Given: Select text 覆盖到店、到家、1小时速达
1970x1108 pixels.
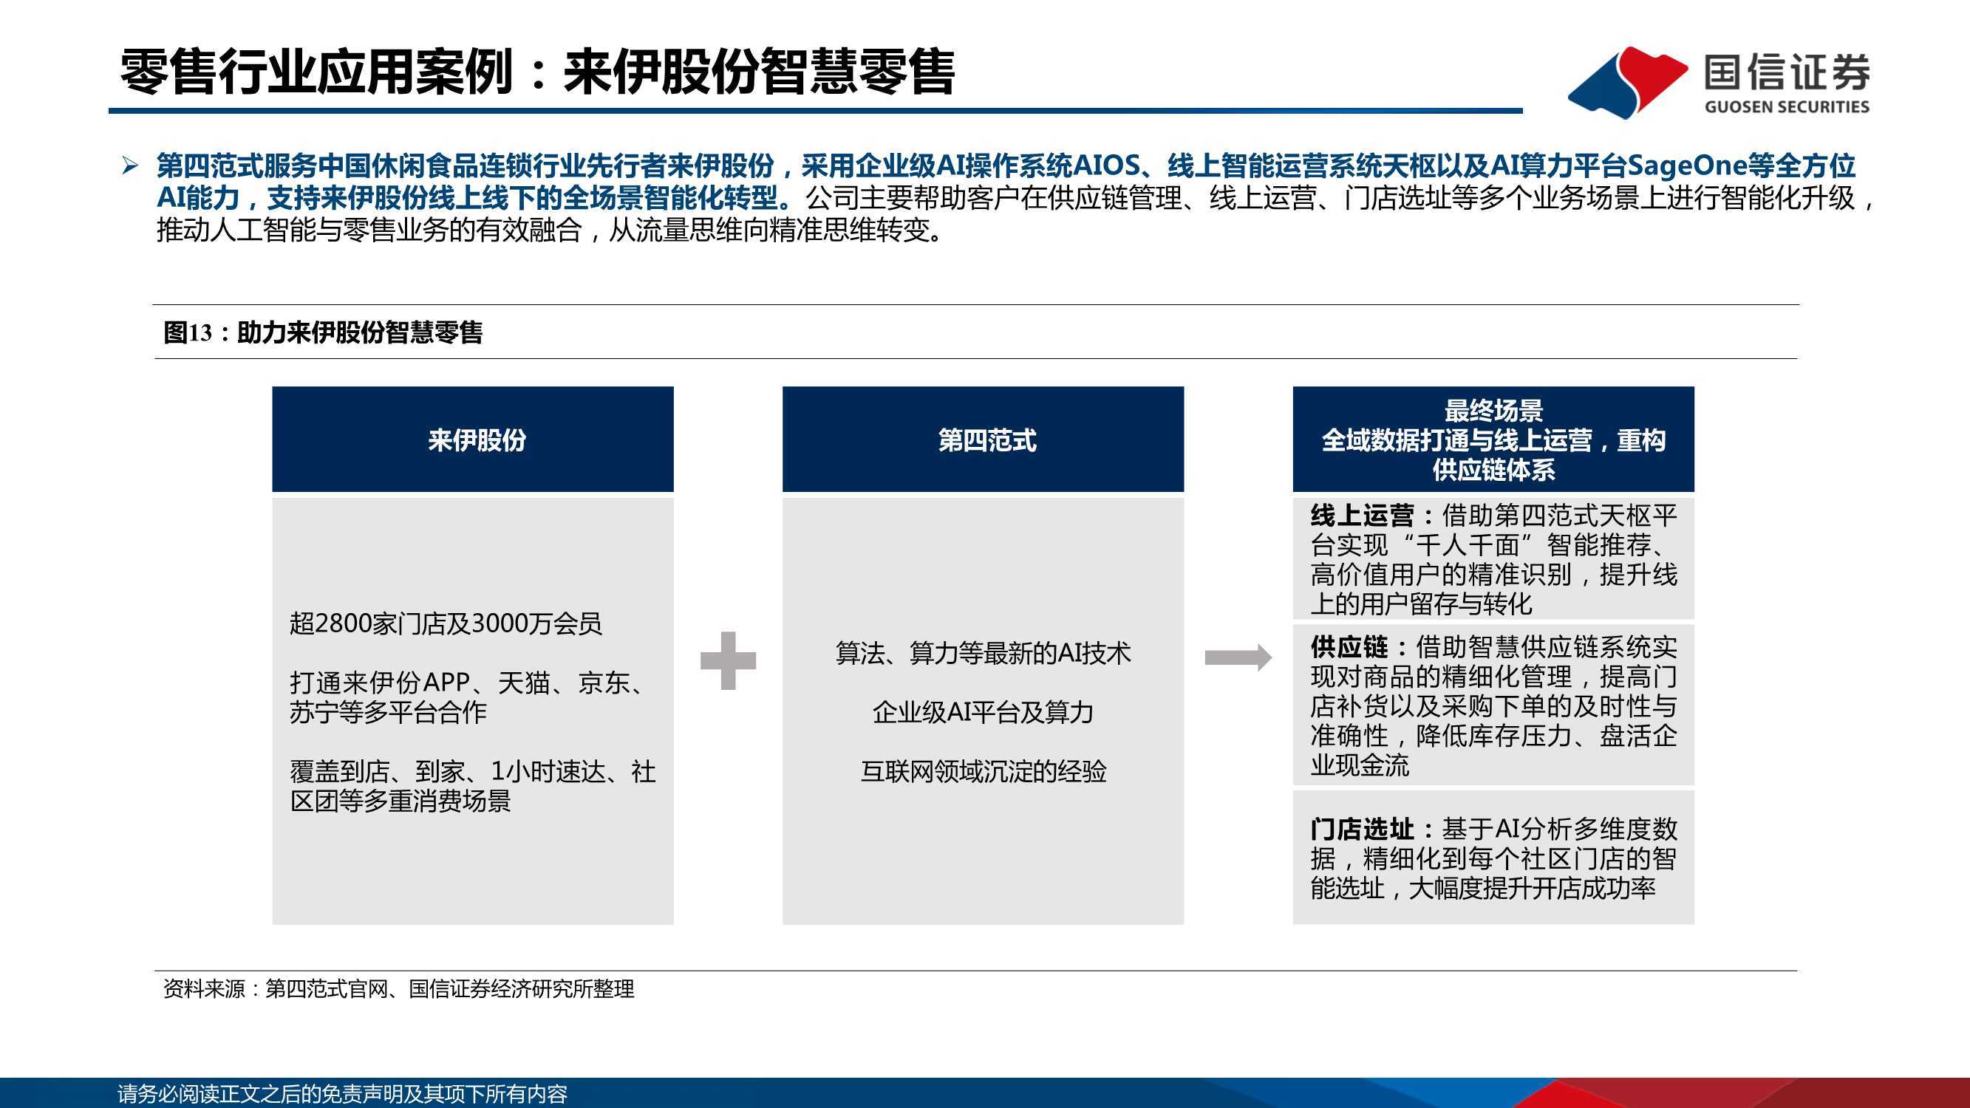Looking at the screenshot, I should (447, 770).
